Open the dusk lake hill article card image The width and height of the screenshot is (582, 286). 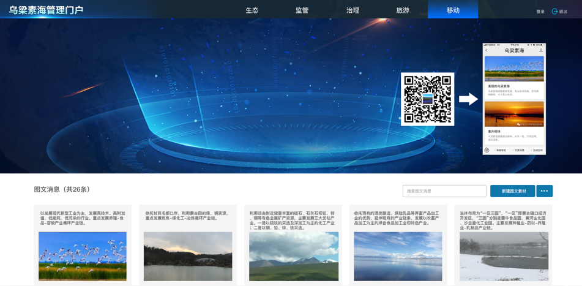click(188, 256)
